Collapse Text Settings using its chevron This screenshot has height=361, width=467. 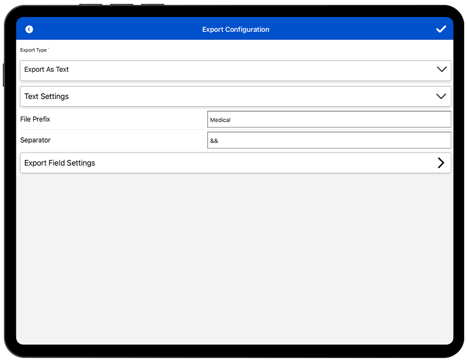point(441,97)
